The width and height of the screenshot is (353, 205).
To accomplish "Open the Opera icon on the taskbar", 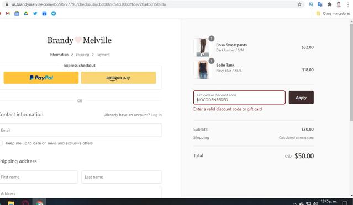I will (25, 203).
